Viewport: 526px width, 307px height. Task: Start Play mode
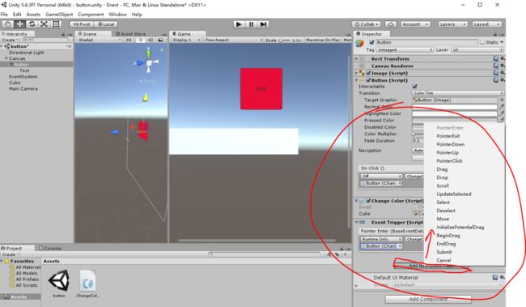point(239,24)
